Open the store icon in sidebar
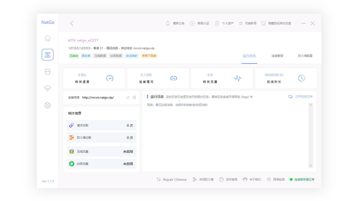This screenshot has width=358, height=201. [48, 72]
